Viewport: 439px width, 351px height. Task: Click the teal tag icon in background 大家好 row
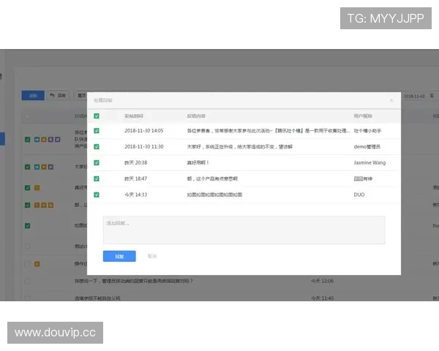[37, 167]
